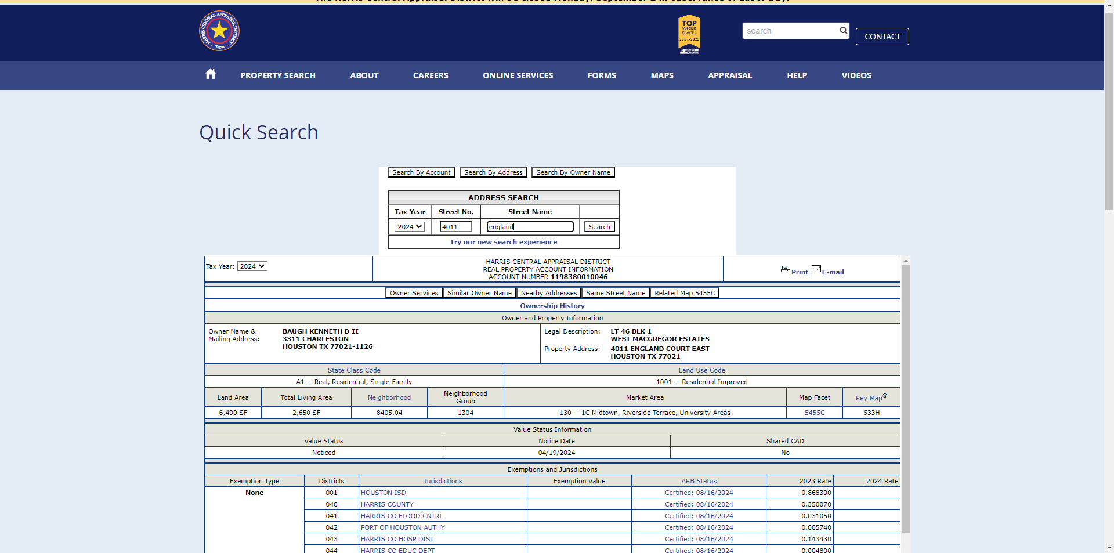
Task: Click the Same Street Name button
Action: point(616,293)
